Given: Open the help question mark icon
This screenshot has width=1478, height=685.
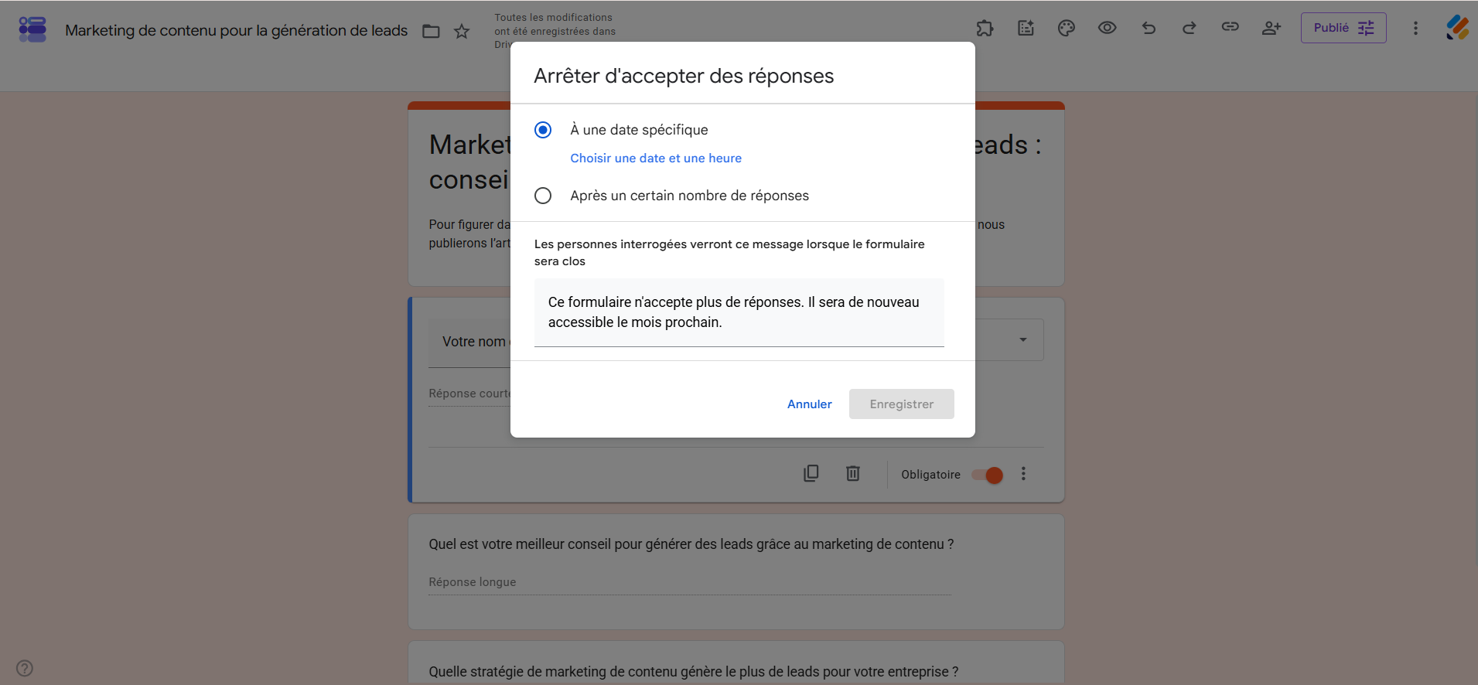Looking at the screenshot, I should click(x=25, y=668).
